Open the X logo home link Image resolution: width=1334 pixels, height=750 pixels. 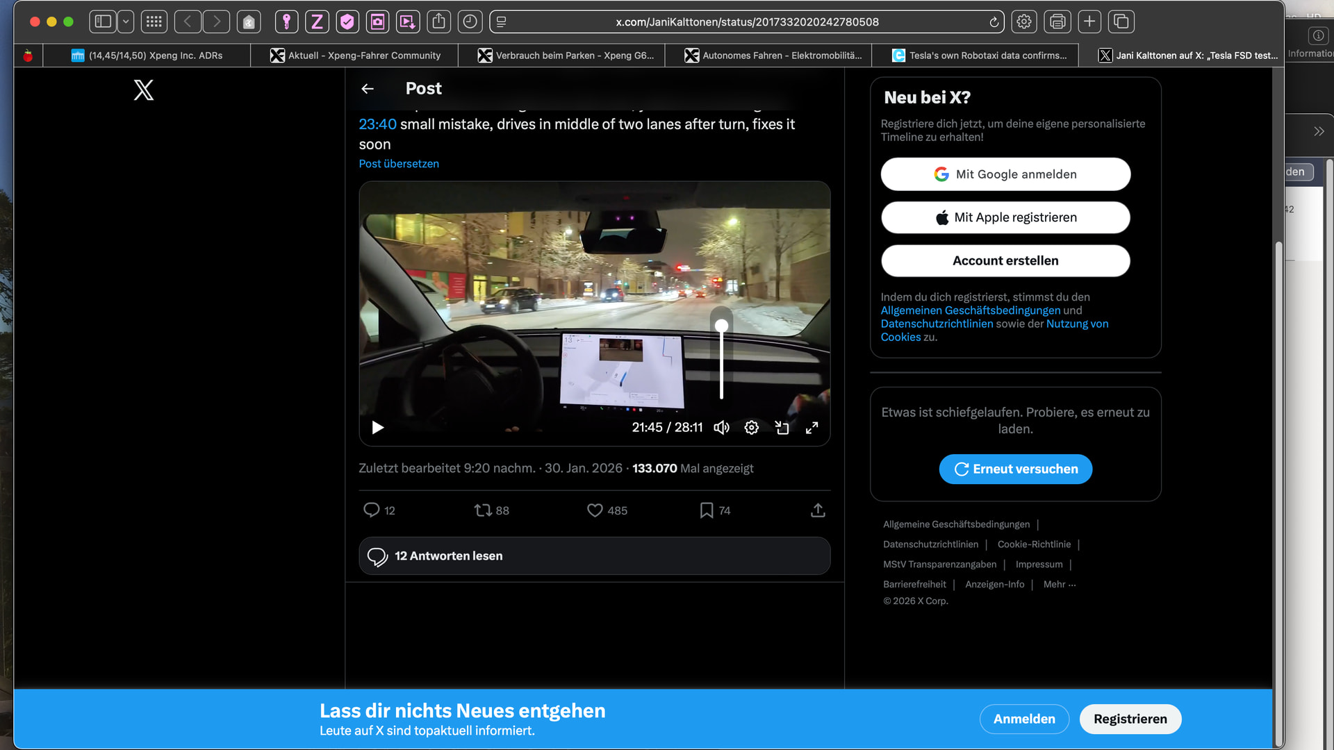click(x=144, y=90)
